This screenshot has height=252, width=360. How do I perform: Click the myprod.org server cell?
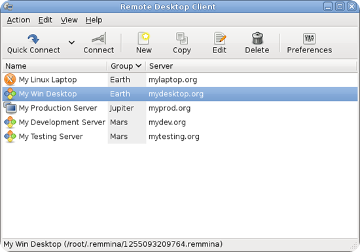(170, 109)
